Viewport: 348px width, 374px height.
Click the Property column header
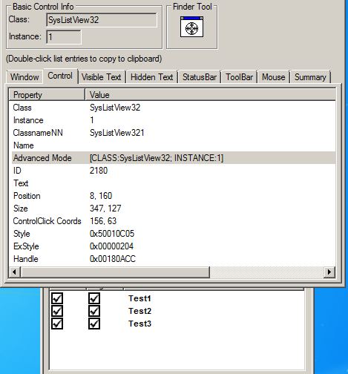[47, 95]
